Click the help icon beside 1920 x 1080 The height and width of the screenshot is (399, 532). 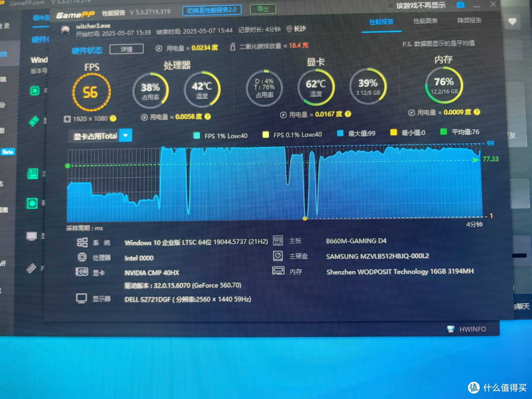click(x=113, y=118)
